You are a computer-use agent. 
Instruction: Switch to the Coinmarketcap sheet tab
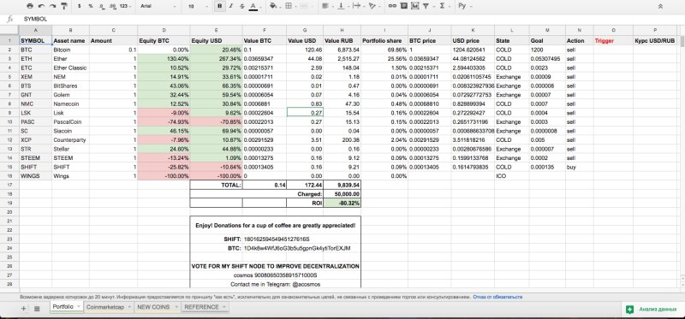pos(104,307)
